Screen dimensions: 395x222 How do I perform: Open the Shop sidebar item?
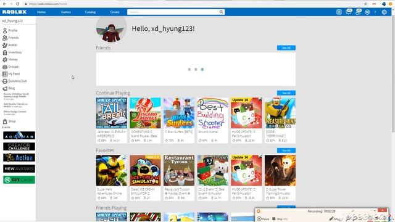click(x=9, y=121)
